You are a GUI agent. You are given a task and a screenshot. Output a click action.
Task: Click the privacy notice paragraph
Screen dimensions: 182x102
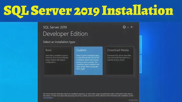click(86, 94)
